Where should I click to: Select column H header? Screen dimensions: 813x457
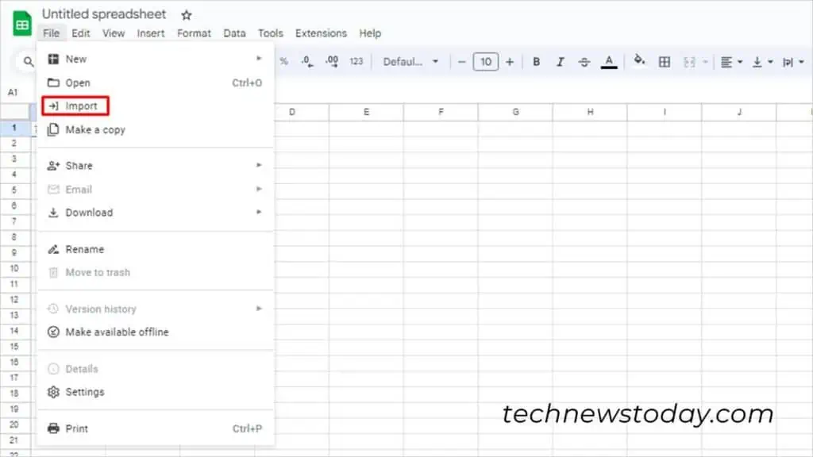pos(590,112)
